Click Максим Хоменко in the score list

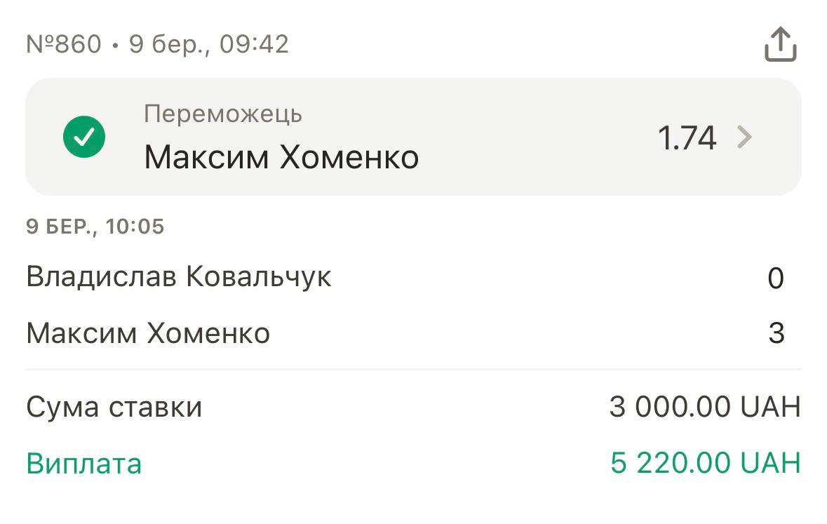coord(148,333)
